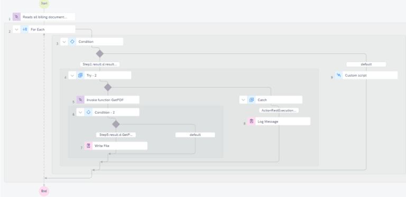This screenshot has width=406, height=197.
Task: Select the Step1.result.d.result branch label
Action: click(100, 64)
